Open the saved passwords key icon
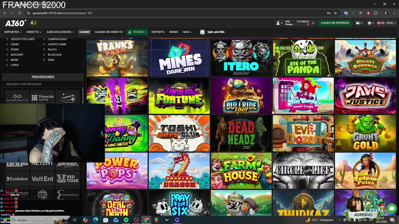Image resolution: width=399 pixels, height=224 pixels. (329, 13)
